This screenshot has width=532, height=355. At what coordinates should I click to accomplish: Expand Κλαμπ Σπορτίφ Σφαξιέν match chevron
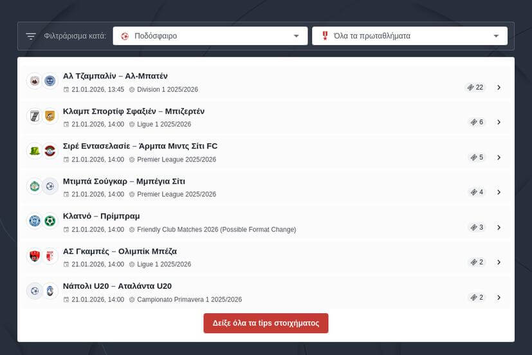coord(499,122)
